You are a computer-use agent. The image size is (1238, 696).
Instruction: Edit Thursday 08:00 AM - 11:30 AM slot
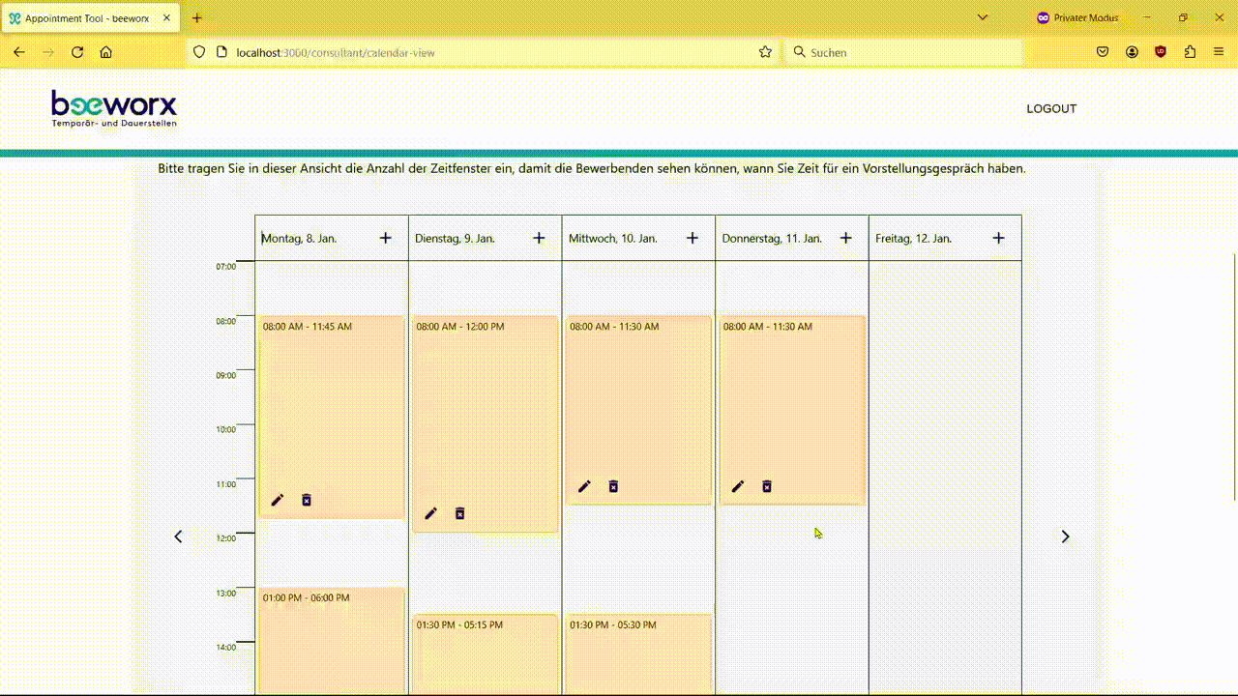click(x=738, y=486)
